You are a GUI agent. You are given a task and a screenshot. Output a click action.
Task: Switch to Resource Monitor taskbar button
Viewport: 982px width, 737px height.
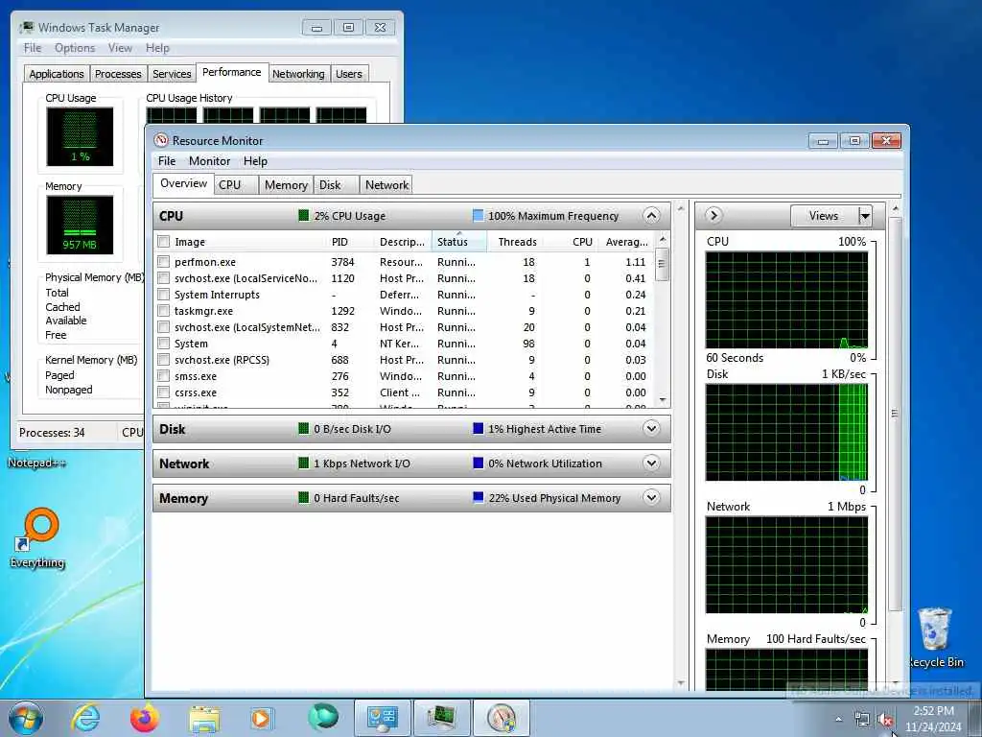[x=502, y=718]
